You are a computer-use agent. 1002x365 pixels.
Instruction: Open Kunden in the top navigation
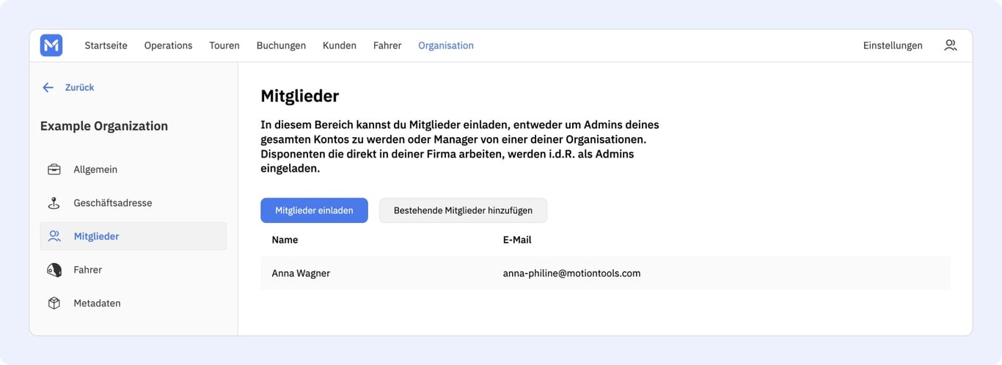(x=340, y=45)
